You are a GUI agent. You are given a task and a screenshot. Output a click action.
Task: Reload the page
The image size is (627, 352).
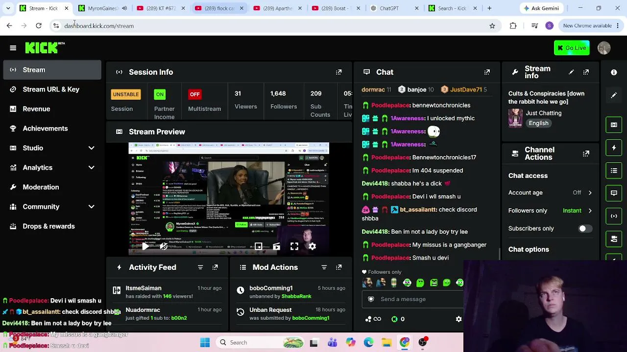tap(39, 26)
